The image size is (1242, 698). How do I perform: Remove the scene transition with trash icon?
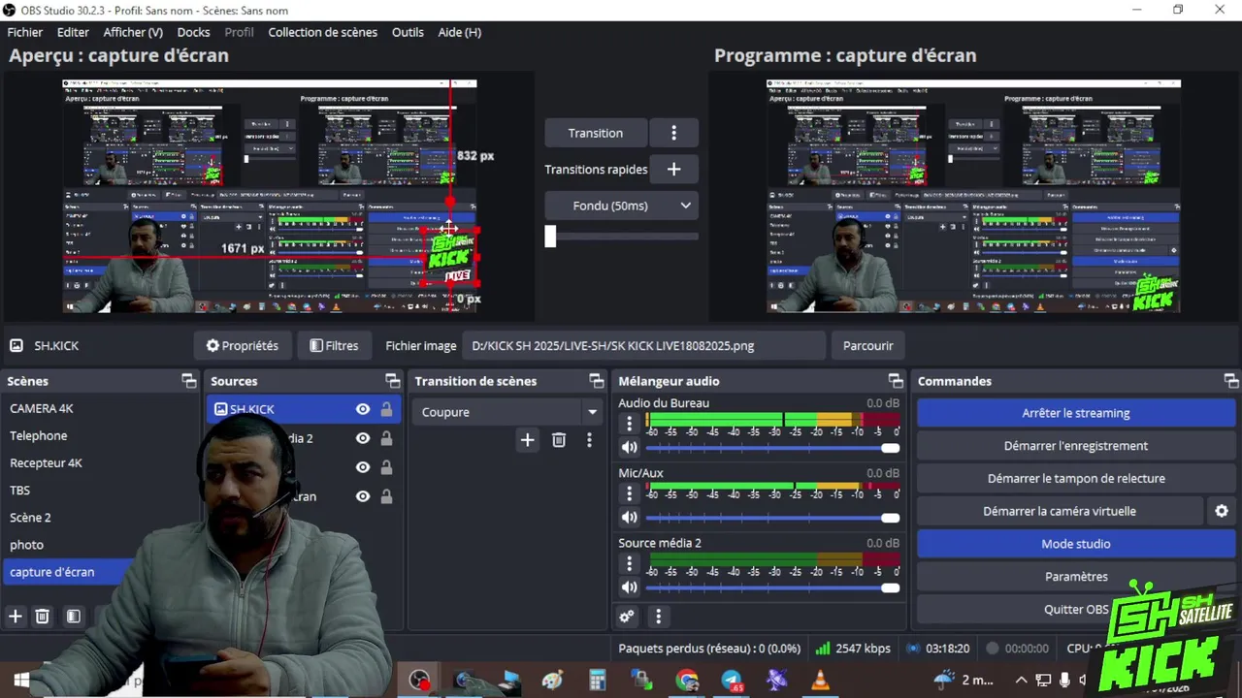(559, 440)
